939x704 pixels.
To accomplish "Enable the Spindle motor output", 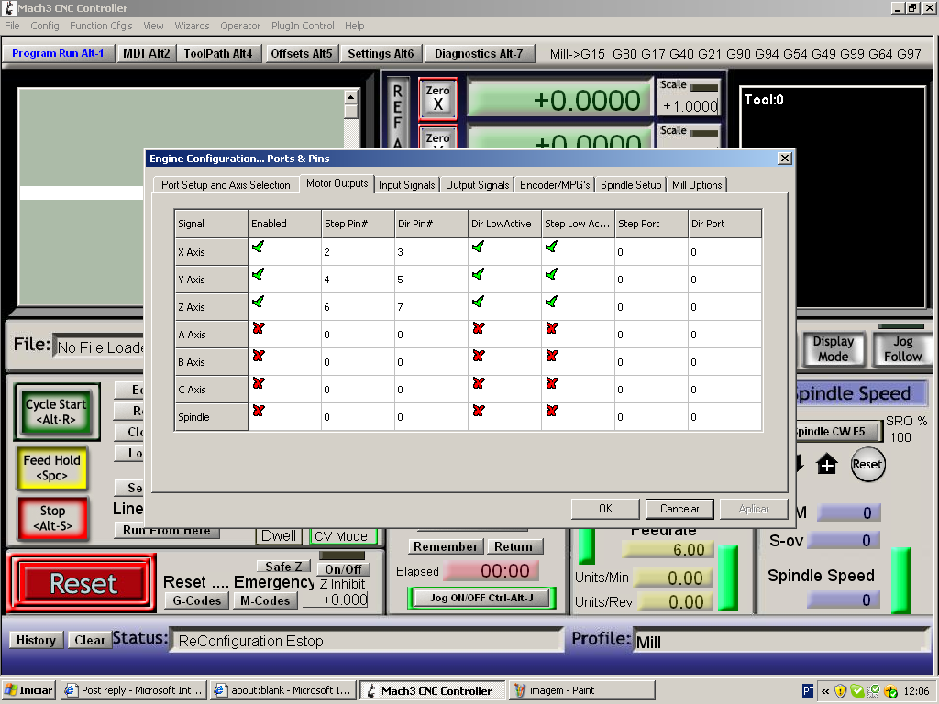I will pos(258,411).
